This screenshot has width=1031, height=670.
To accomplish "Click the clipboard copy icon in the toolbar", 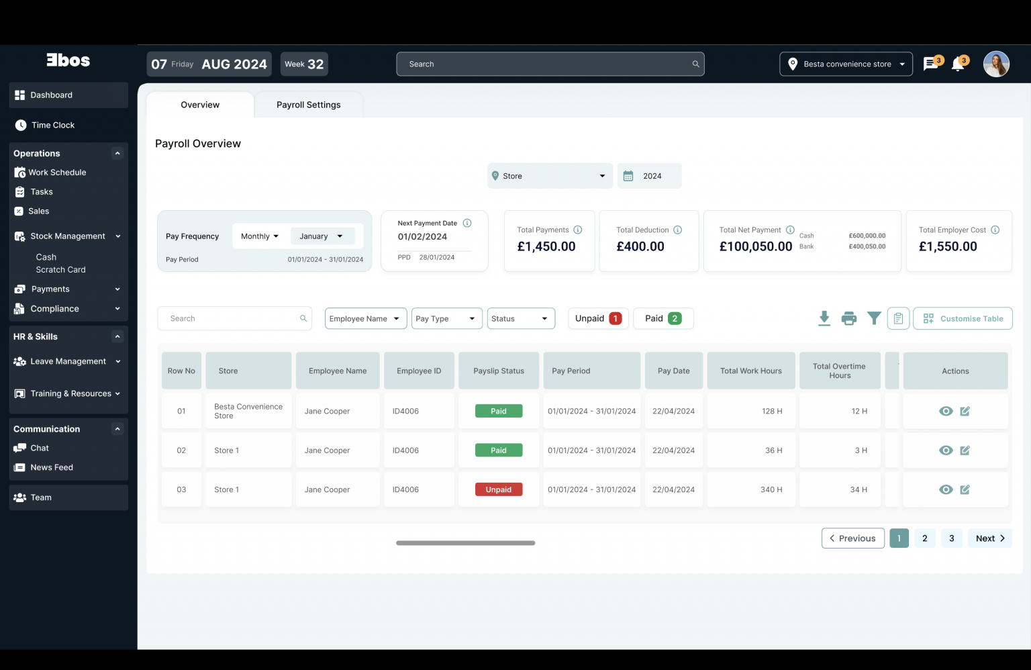I will pos(898,318).
